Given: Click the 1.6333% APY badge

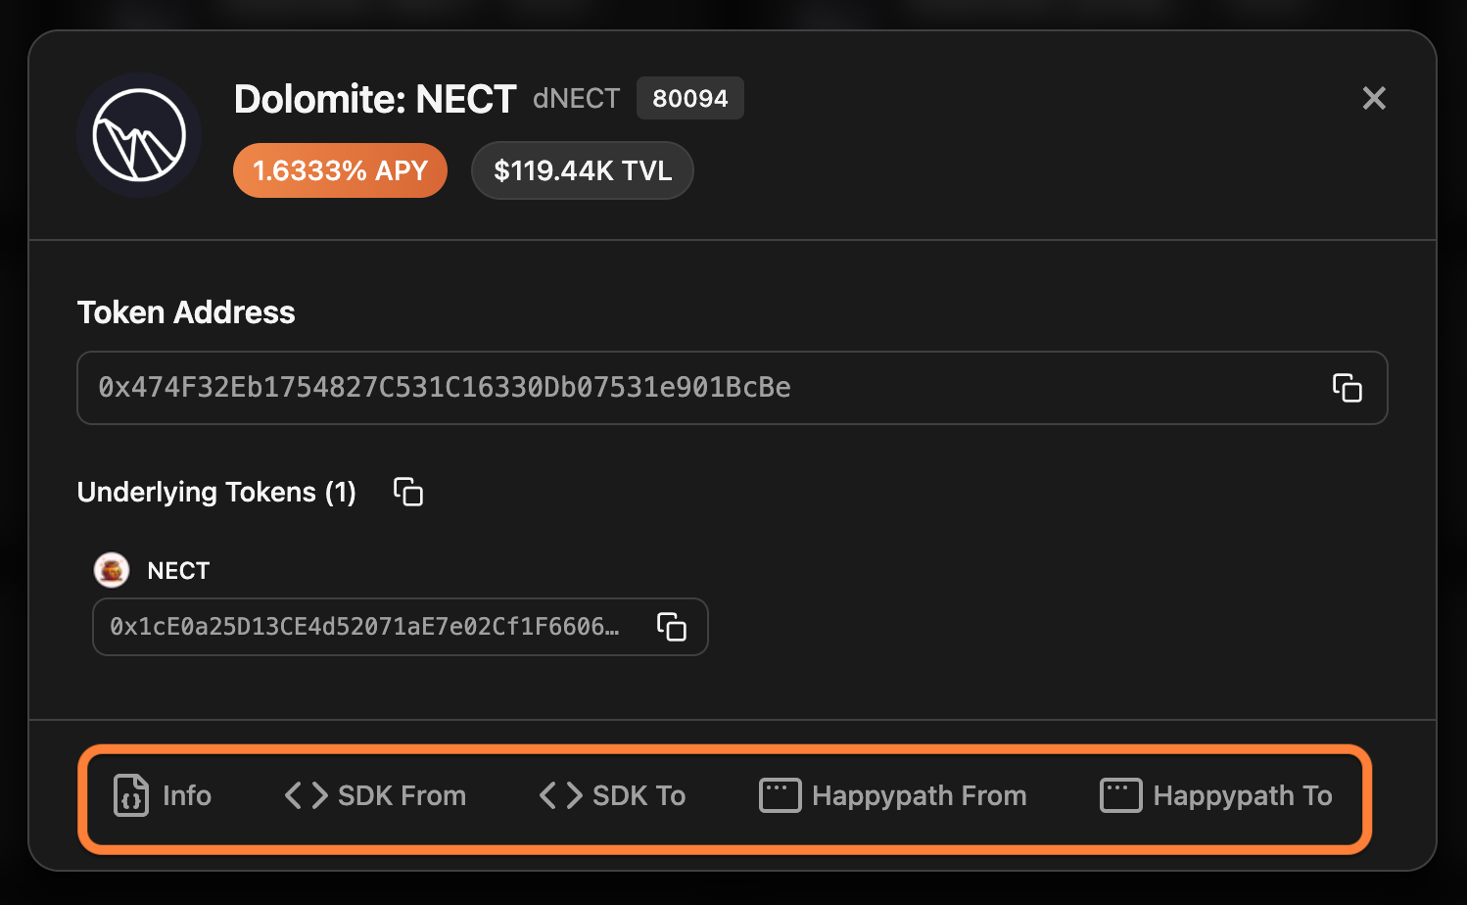Looking at the screenshot, I should click(x=340, y=170).
